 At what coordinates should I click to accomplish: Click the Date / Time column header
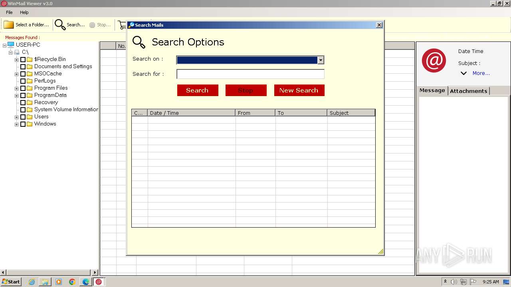coord(191,113)
